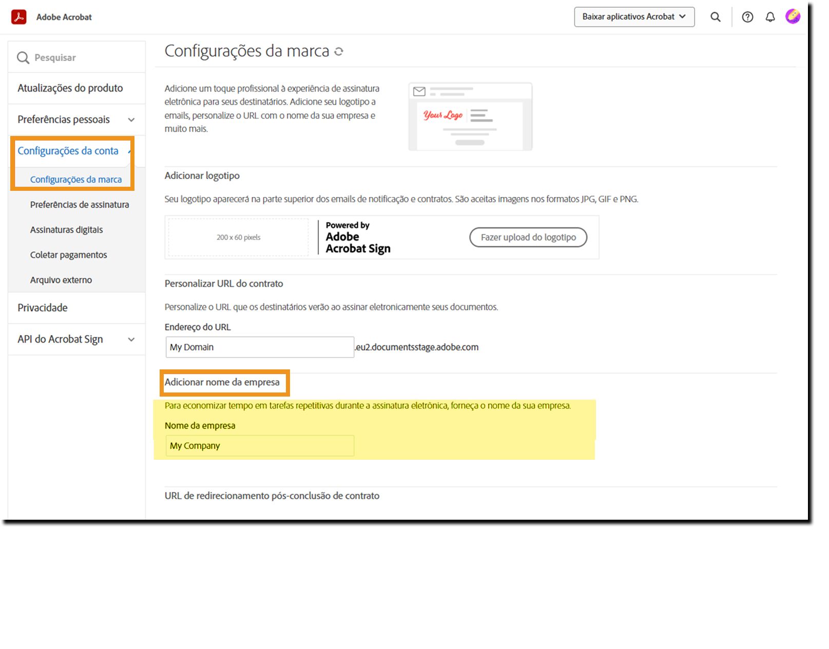Image resolution: width=829 pixels, height=649 pixels.
Task: Open Arquivo externo submenu item
Action: coord(61,280)
